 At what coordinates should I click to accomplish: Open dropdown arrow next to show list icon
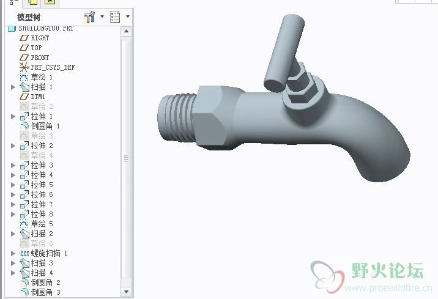(x=128, y=17)
